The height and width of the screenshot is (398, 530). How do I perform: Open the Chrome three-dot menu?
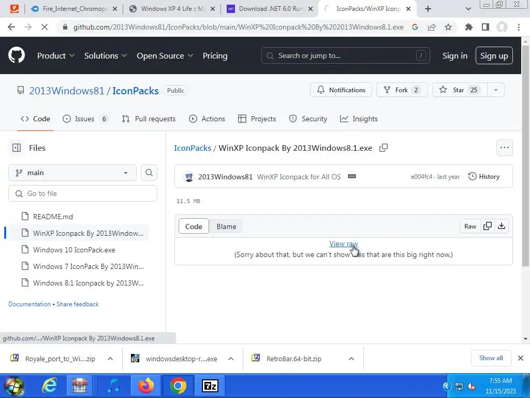coord(519,27)
